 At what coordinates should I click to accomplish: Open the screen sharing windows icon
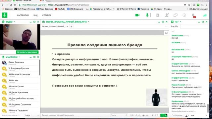point(175,15)
